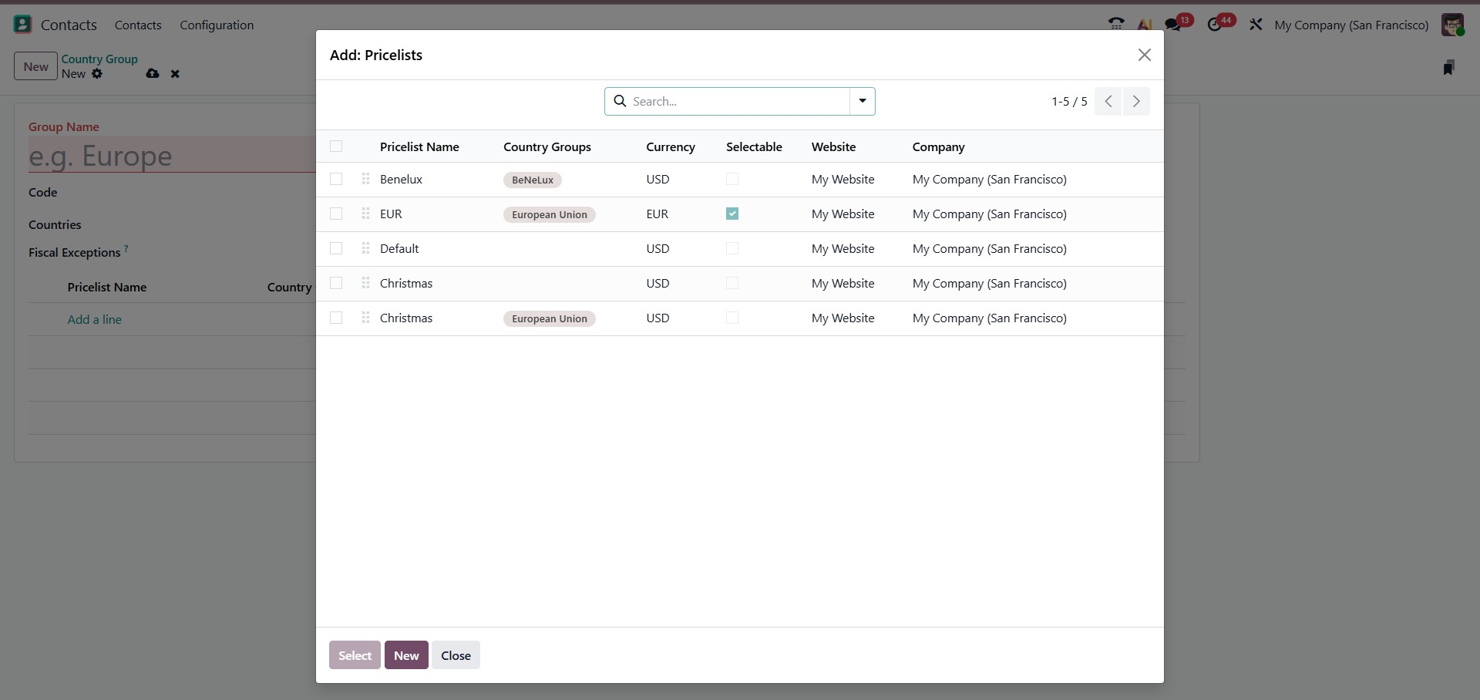Click the magnifier icon in the search box

coord(620,101)
